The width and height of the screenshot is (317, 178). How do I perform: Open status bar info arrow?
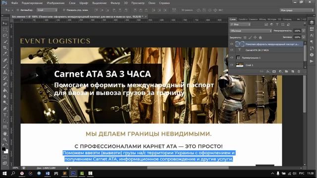tap(67, 168)
